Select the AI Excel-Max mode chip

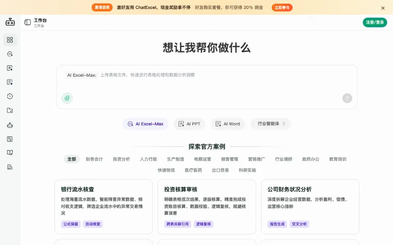click(x=145, y=124)
